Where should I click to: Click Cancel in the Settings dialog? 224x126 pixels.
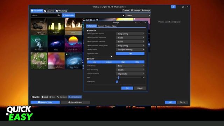[x=140, y=88]
